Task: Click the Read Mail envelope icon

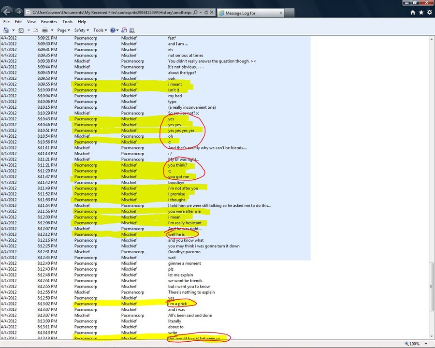Action: (35, 30)
